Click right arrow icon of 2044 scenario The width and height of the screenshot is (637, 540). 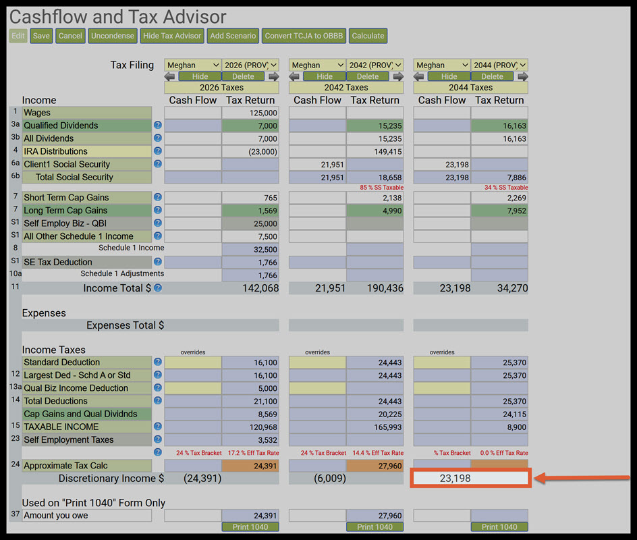point(523,76)
